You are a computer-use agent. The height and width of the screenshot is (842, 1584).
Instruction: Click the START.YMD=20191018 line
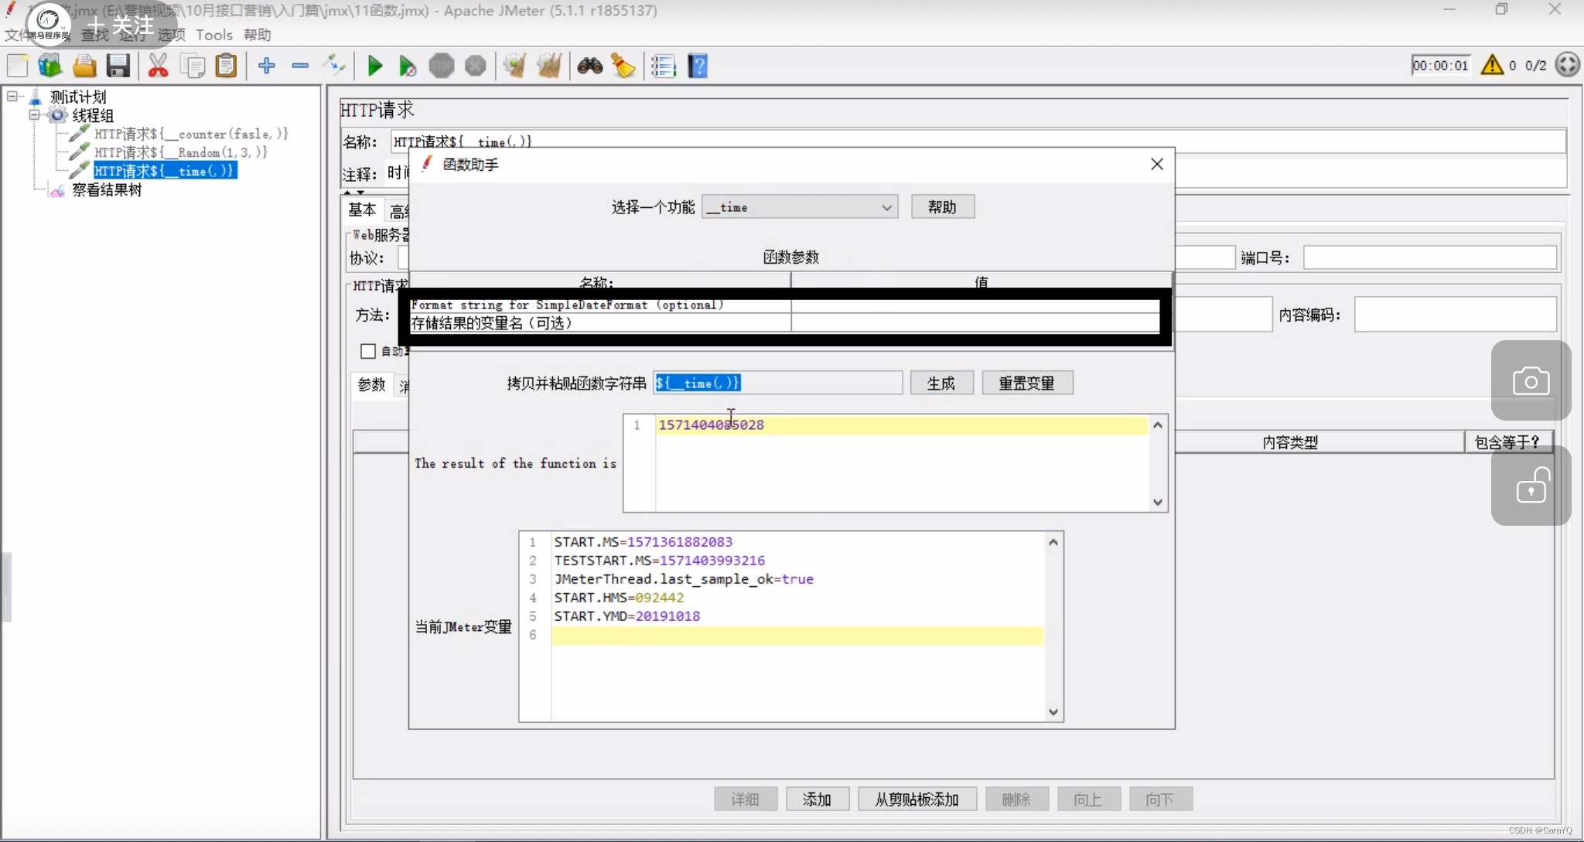coord(627,616)
